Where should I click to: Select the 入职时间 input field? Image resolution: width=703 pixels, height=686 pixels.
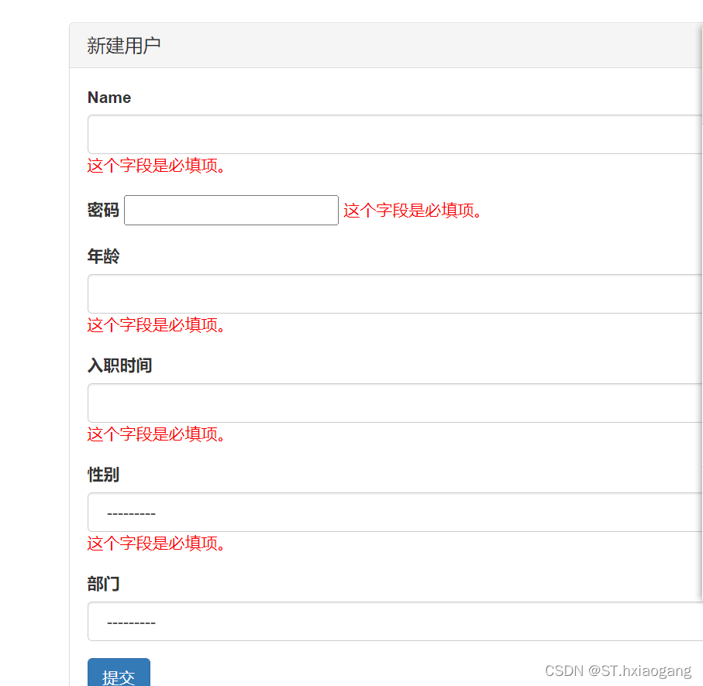point(395,403)
